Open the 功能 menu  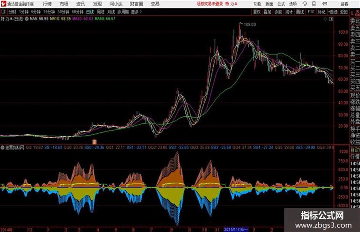pyautogui.click(x=258, y=4)
